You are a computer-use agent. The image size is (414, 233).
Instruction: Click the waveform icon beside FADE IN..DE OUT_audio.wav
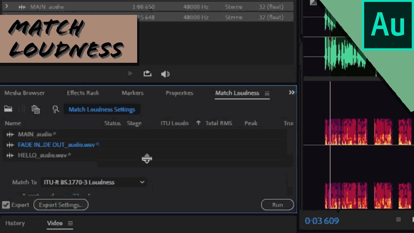10,145
